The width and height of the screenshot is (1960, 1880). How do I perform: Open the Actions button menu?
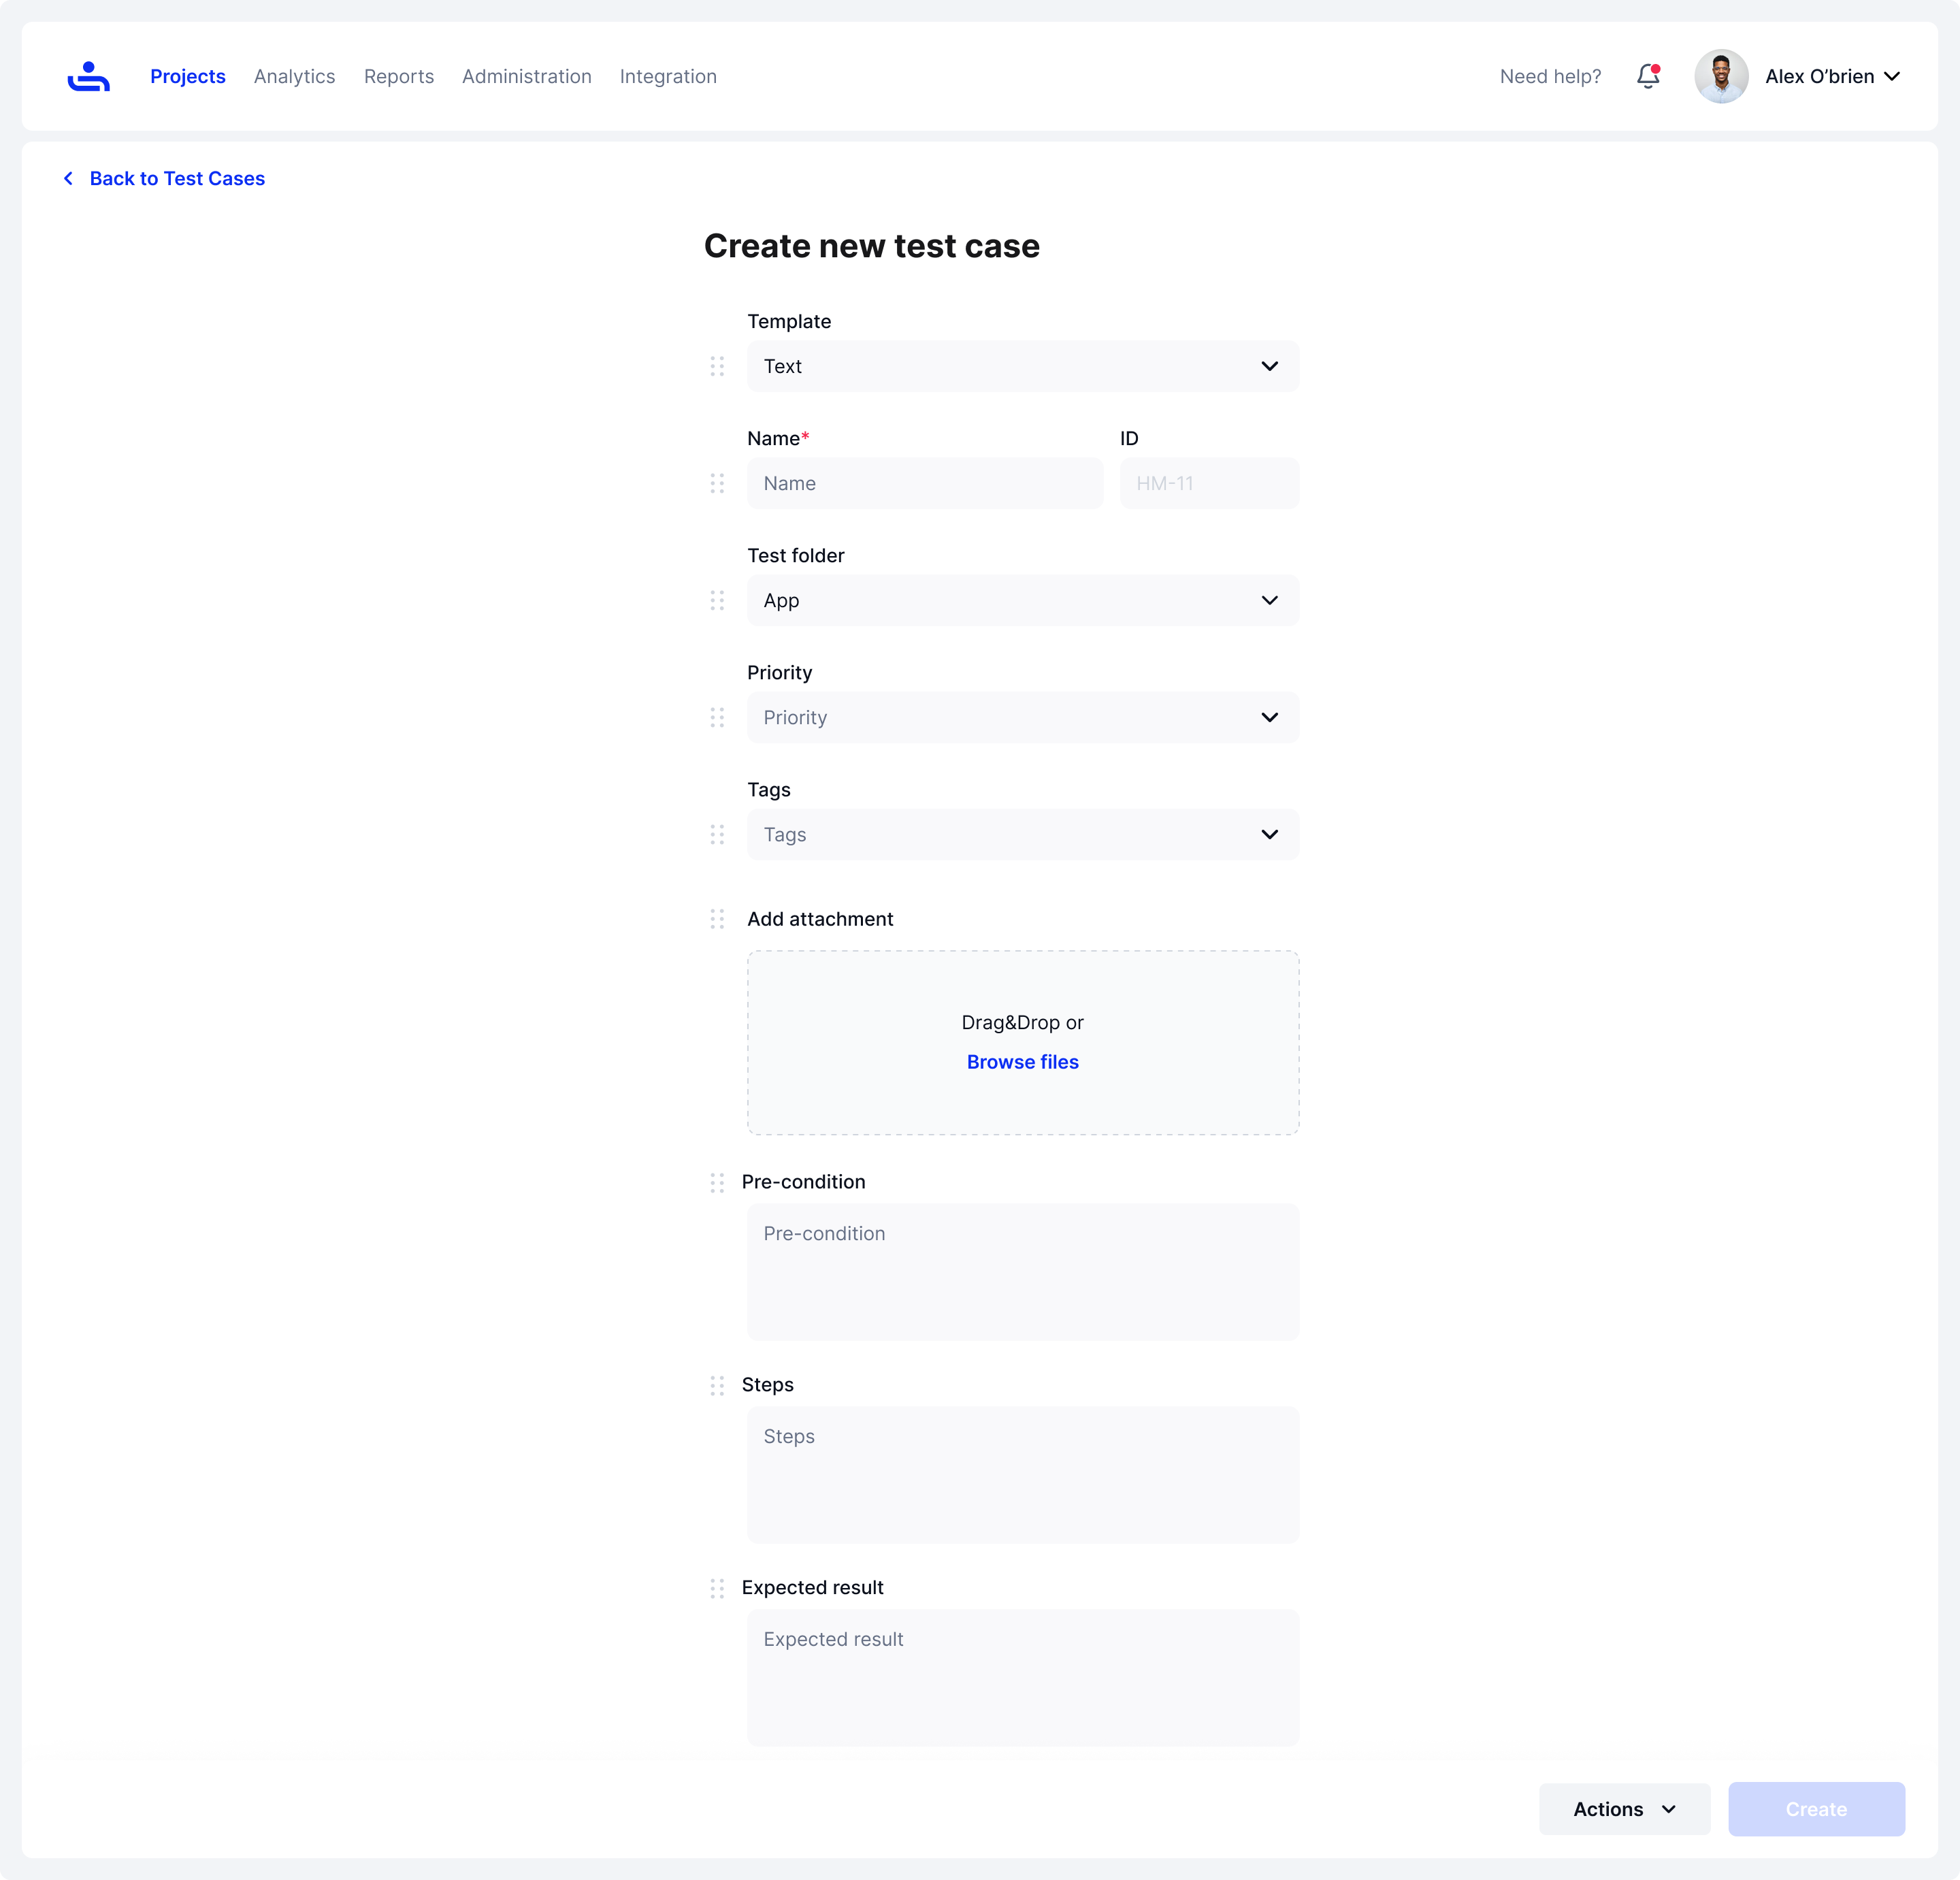(1624, 1809)
